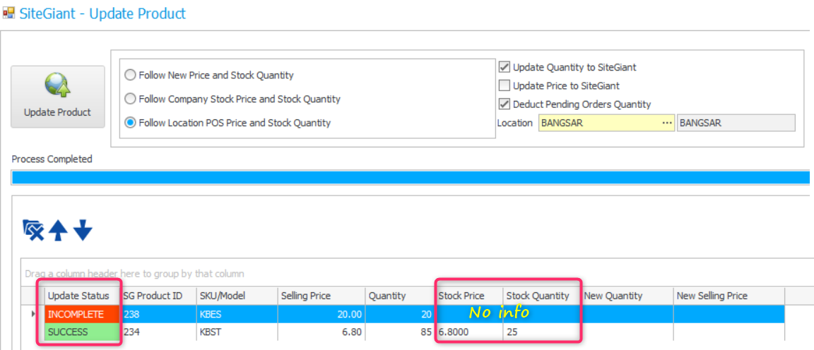
Task: Sort by Quantity column header
Action: 400,296
